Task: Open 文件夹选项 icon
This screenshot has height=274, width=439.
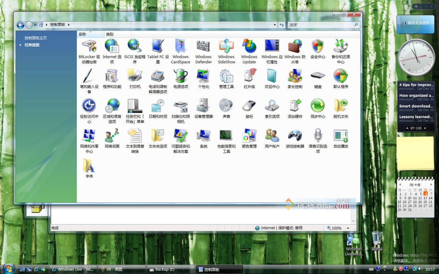Action: (158, 135)
